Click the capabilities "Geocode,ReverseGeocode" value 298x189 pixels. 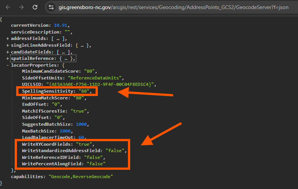point(81,176)
